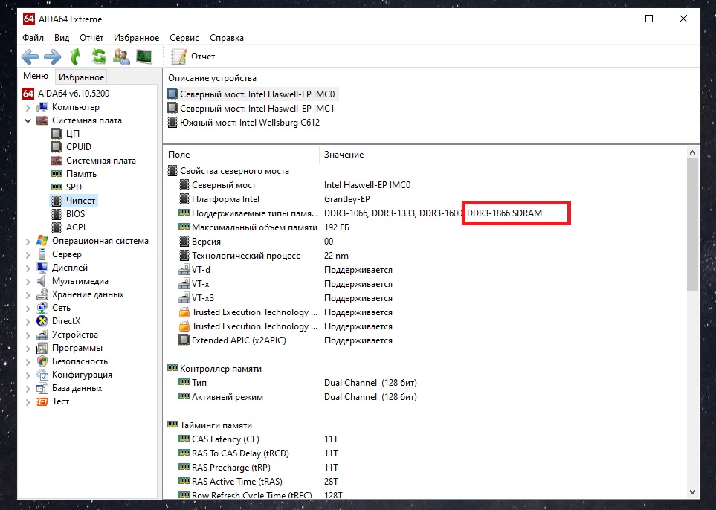The width and height of the screenshot is (716, 510).
Task: Click the Компьютер monitor icon
Action: (x=42, y=107)
